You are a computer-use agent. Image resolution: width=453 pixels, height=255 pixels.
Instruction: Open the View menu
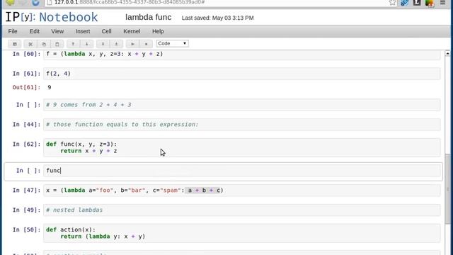(57, 31)
